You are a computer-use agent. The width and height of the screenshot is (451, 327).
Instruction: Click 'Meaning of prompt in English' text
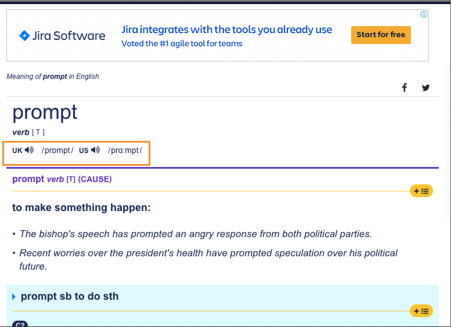(53, 77)
